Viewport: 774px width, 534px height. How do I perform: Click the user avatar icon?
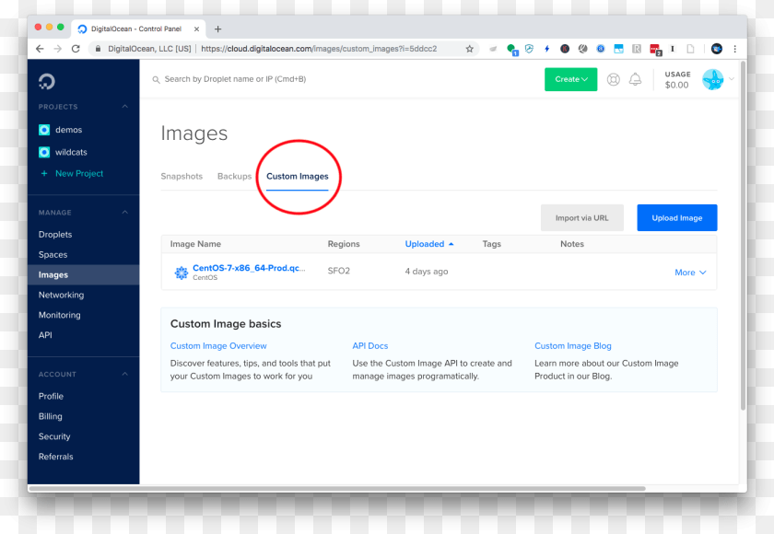coord(713,79)
